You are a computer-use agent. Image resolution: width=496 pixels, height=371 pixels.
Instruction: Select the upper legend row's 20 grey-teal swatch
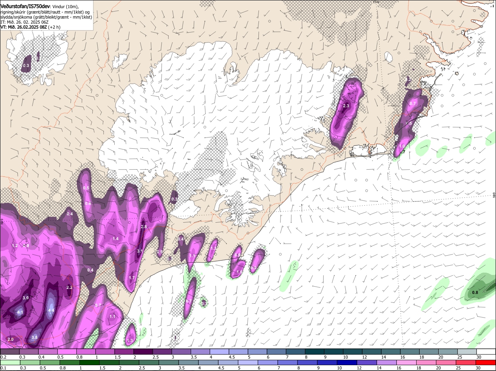(x=448, y=352)
